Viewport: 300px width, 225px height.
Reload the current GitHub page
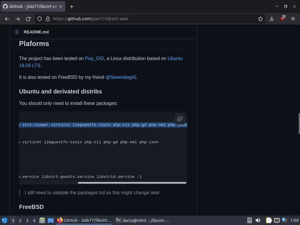(x=28, y=19)
